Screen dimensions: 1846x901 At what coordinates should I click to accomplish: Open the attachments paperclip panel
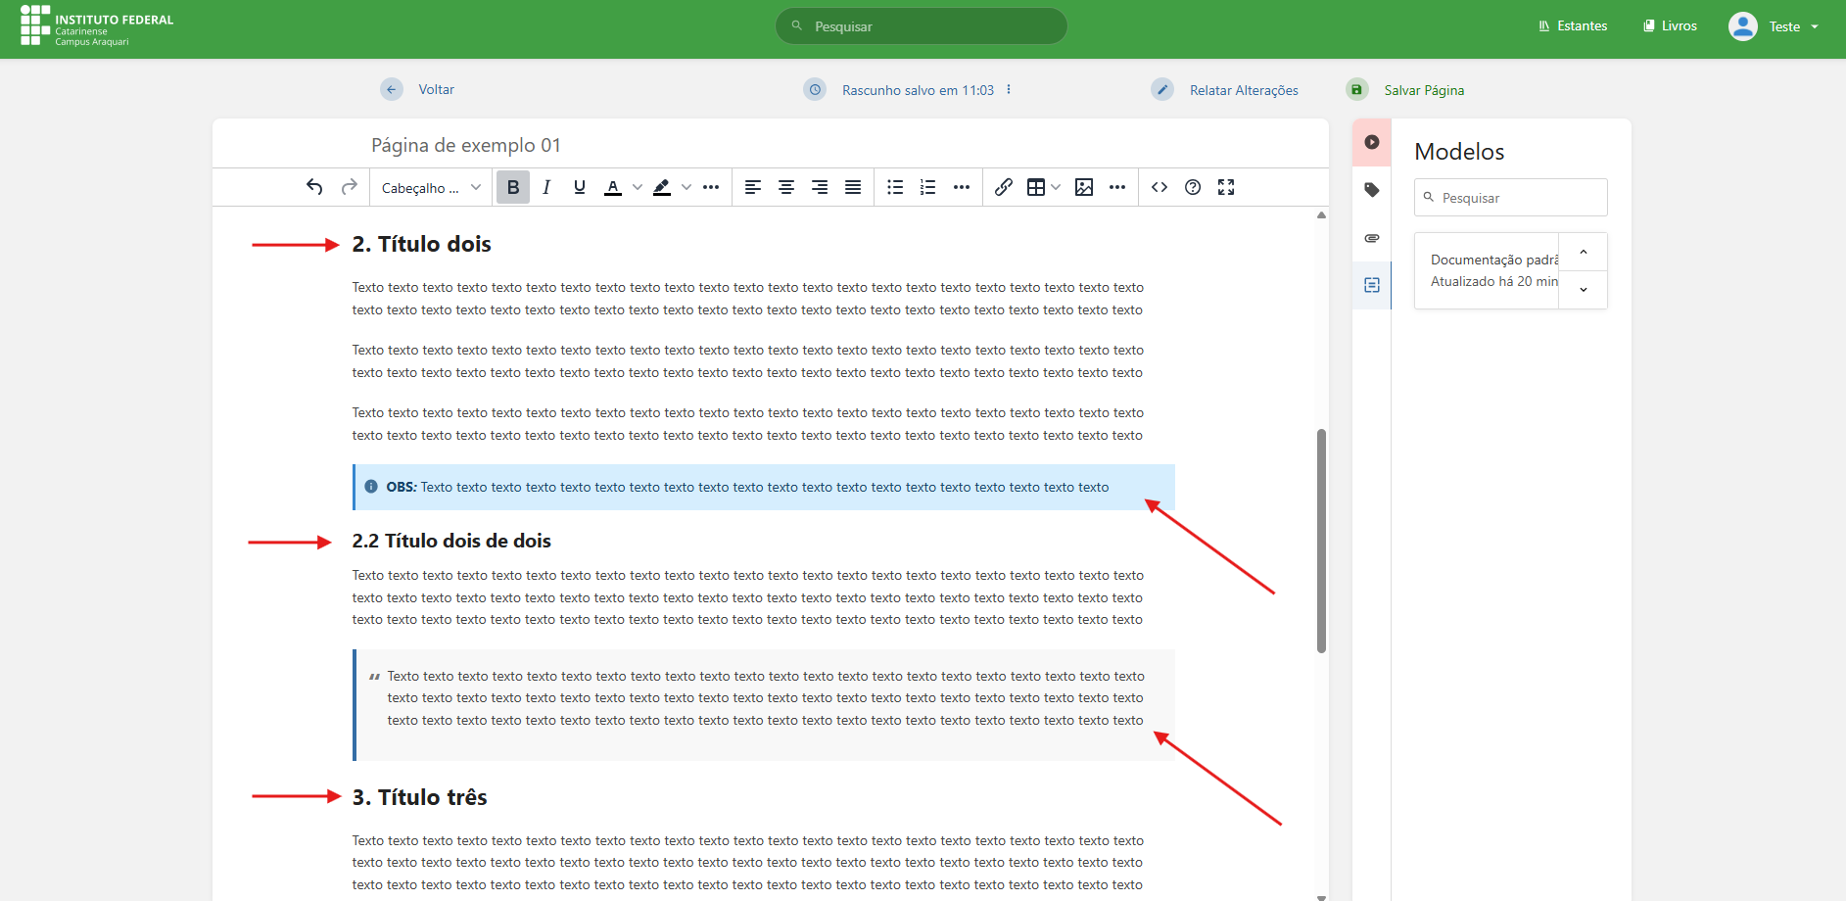tap(1371, 238)
